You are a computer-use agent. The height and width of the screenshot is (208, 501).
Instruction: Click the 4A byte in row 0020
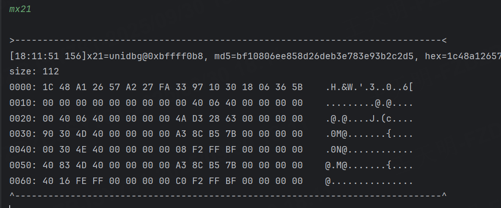(x=181, y=119)
